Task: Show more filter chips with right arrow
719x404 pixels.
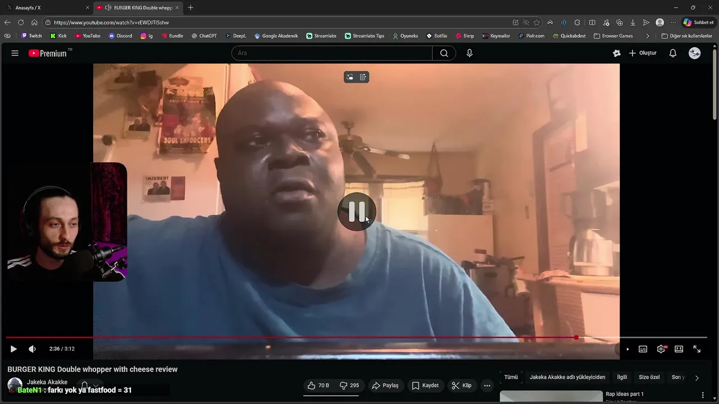Action: [x=697, y=378]
